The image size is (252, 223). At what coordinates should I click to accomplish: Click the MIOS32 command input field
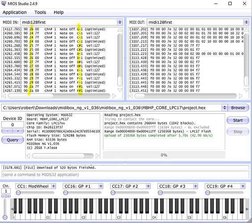[x=125, y=175]
